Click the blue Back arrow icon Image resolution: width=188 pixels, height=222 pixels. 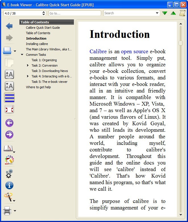(x=9, y=26)
